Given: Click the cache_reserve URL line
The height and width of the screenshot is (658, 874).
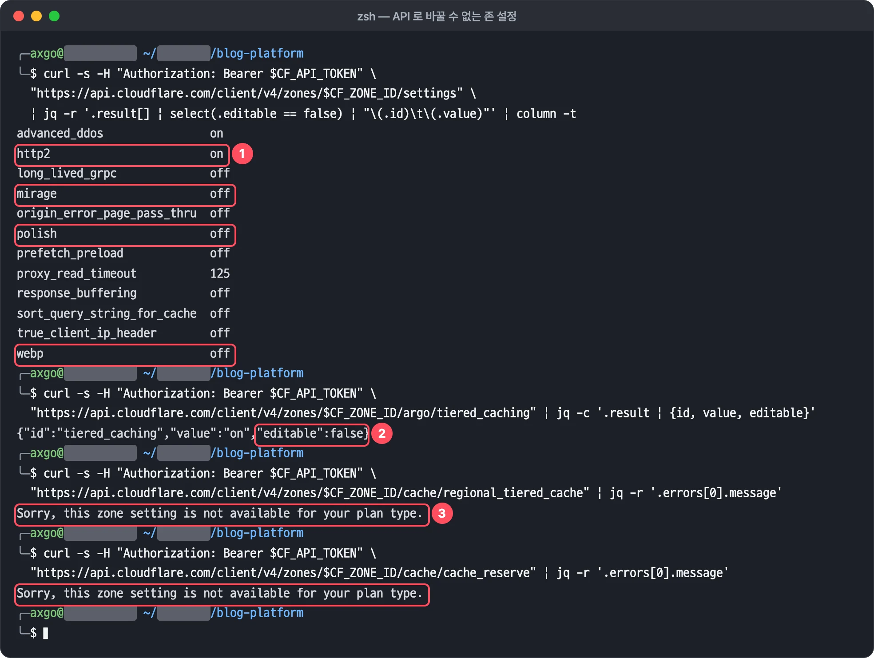Looking at the screenshot, I should 379,573.
